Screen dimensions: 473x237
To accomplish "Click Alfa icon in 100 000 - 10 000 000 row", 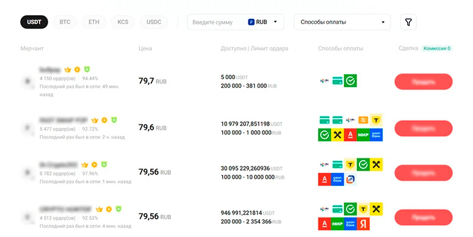I will (324, 179).
